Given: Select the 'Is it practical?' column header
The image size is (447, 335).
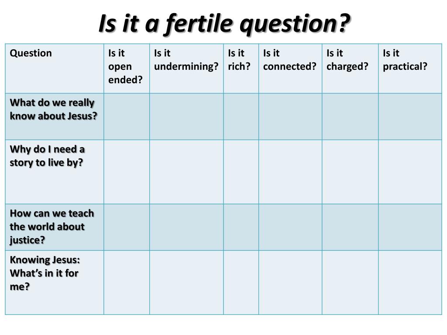Looking at the screenshot, I should (x=410, y=68).
